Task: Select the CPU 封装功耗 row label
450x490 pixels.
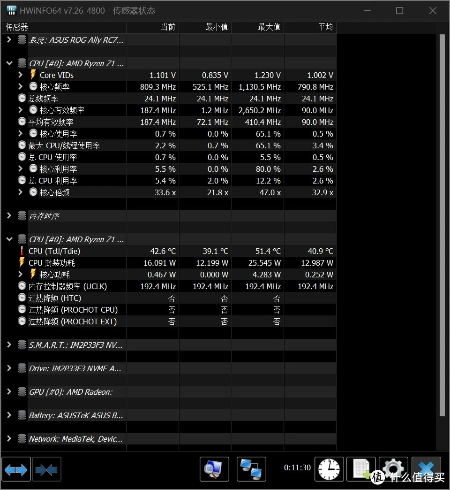Action: click(x=52, y=263)
